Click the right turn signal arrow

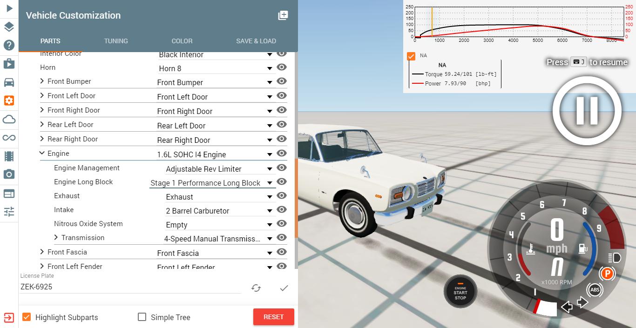(x=582, y=303)
